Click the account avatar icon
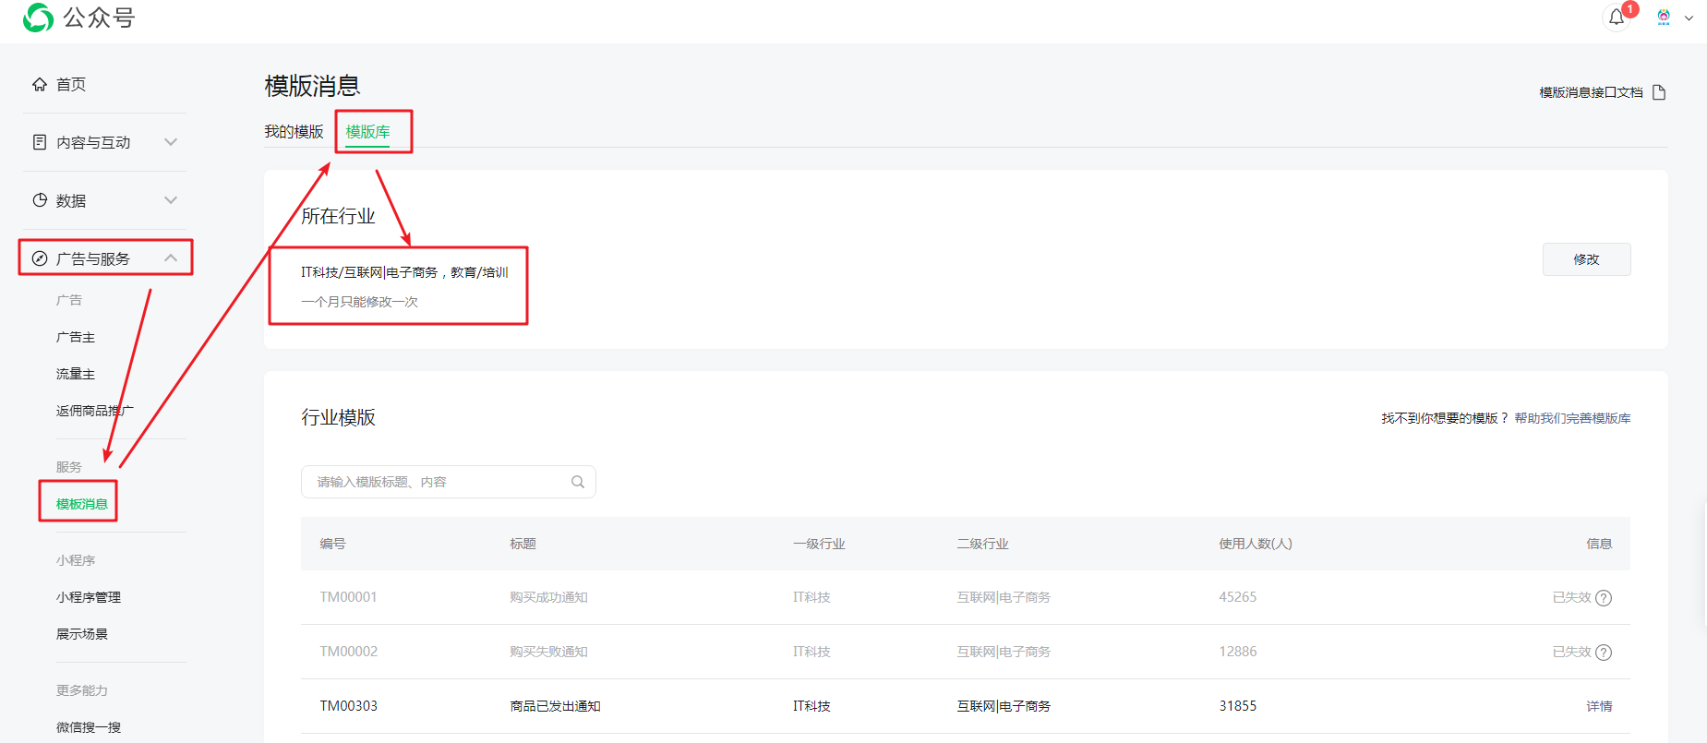The height and width of the screenshot is (743, 1707). tap(1664, 18)
